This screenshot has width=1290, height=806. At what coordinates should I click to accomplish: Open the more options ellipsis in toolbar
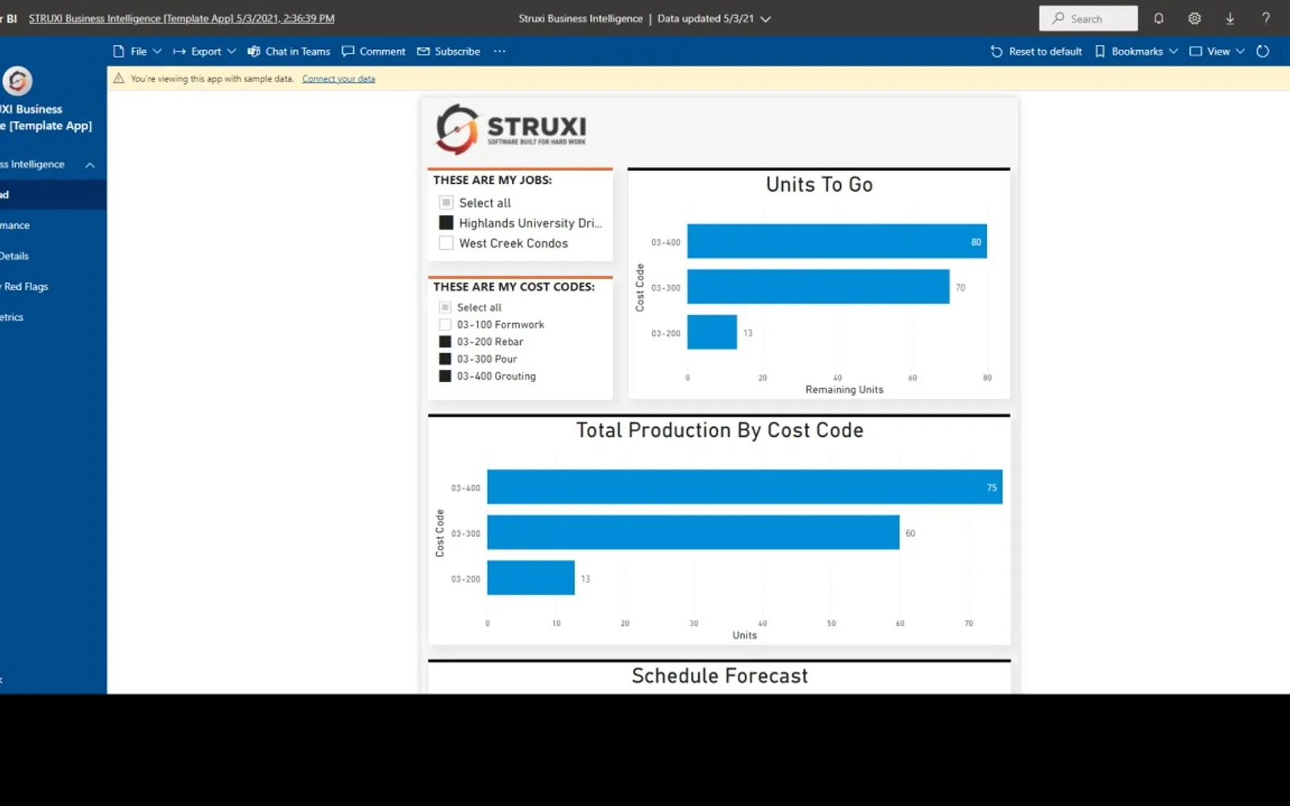(500, 51)
